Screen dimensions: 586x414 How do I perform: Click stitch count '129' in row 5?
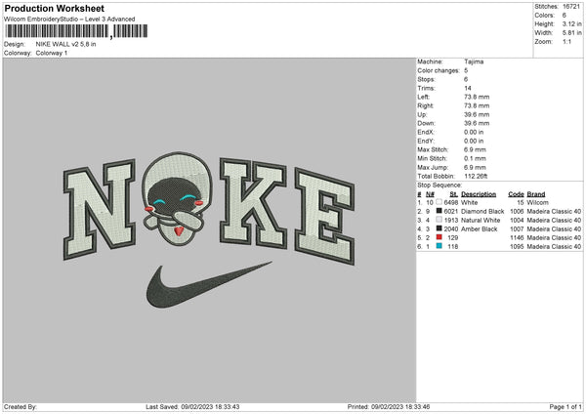tap(452, 237)
